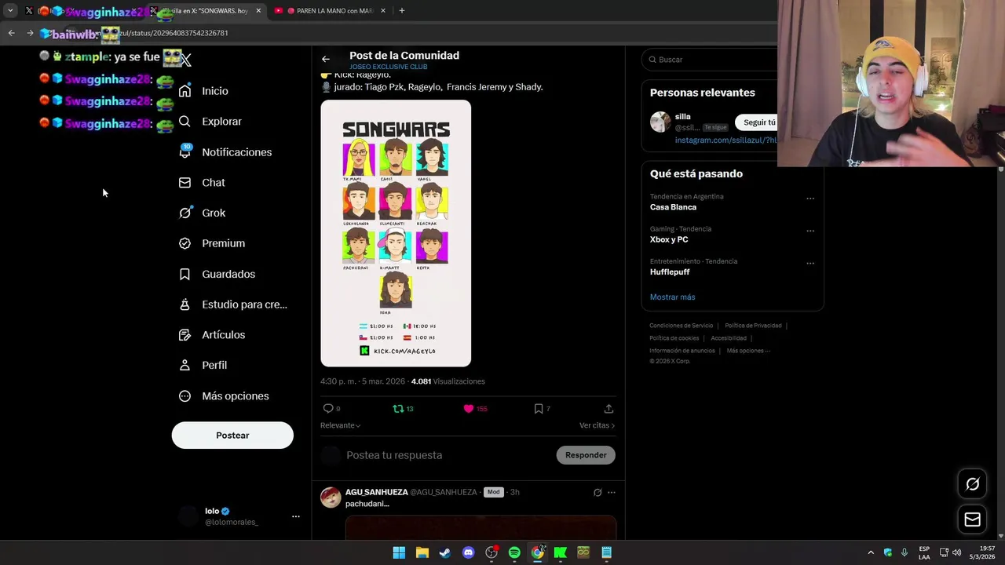Open Xbox y PC trending topic
1005x565 pixels.
coord(669,239)
